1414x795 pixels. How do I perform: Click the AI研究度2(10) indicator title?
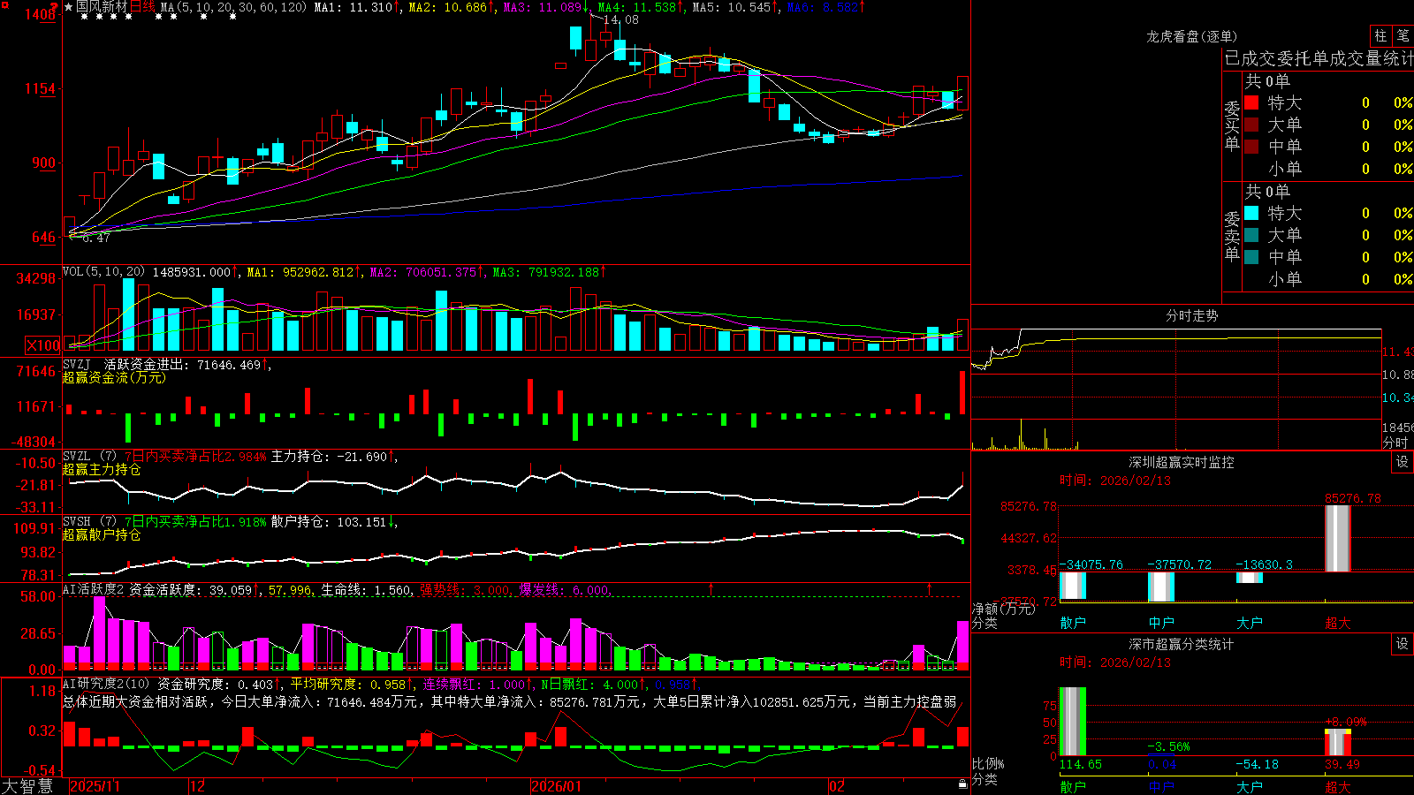[x=107, y=684]
